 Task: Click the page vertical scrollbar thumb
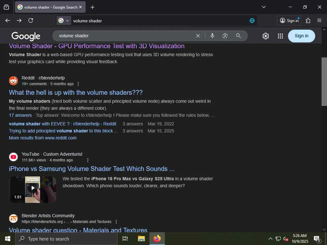click(324, 82)
